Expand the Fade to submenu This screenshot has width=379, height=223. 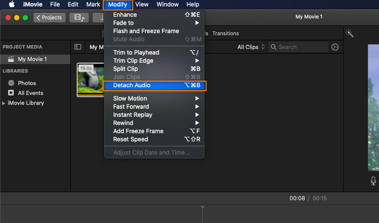[x=154, y=23]
